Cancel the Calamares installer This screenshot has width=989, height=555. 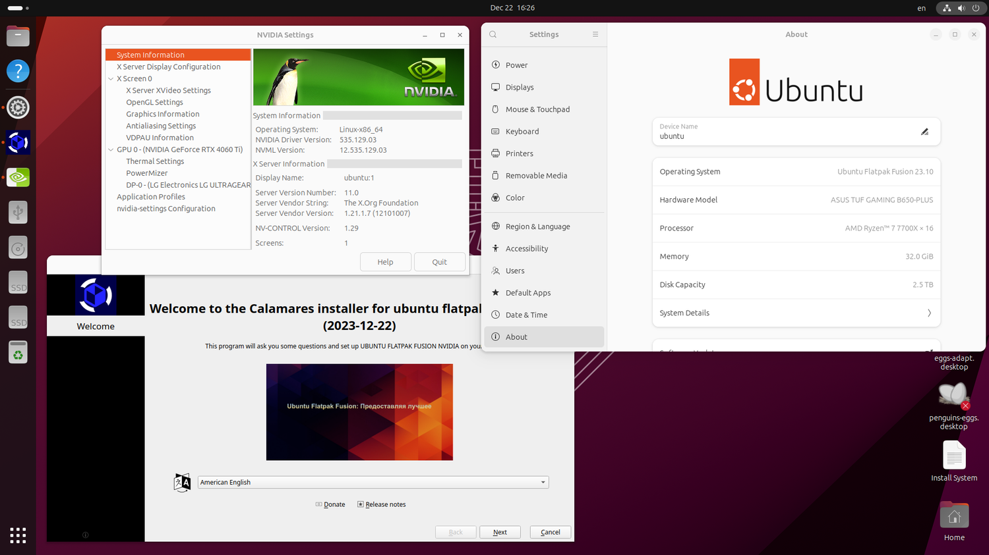(x=551, y=532)
